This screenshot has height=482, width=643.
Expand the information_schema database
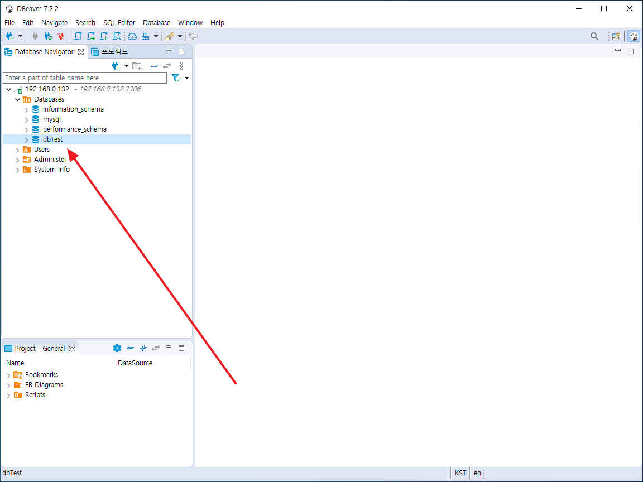[x=27, y=109]
